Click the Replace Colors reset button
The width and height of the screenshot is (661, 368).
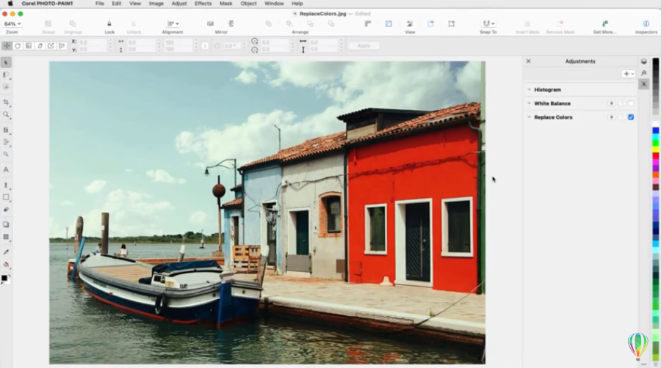pyautogui.click(x=621, y=117)
